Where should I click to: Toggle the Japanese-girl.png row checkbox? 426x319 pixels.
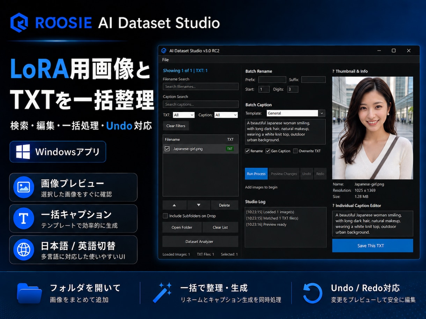(x=167, y=149)
